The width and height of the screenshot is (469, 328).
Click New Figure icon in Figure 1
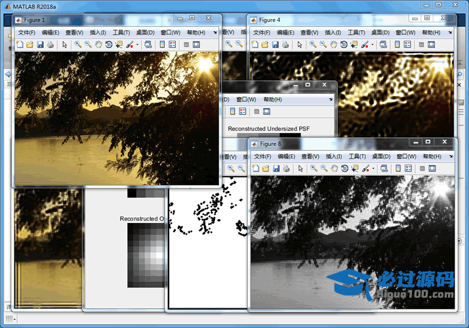coord(20,45)
